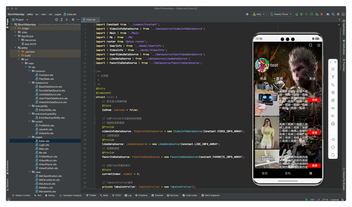Tap the emulator Home circle button
This screenshot has width=352, height=207.
click(333, 147)
